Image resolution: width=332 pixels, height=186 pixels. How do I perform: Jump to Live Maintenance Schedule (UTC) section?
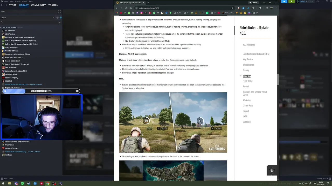click(x=256, y=54)
